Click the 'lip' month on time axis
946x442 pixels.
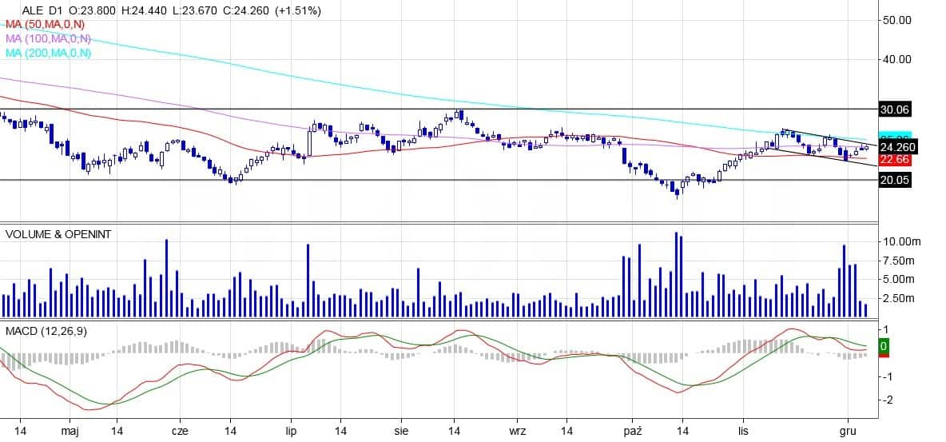point(292,431)
